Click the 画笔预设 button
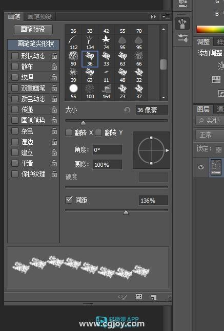The image size is (224, 331). point(33,29)
